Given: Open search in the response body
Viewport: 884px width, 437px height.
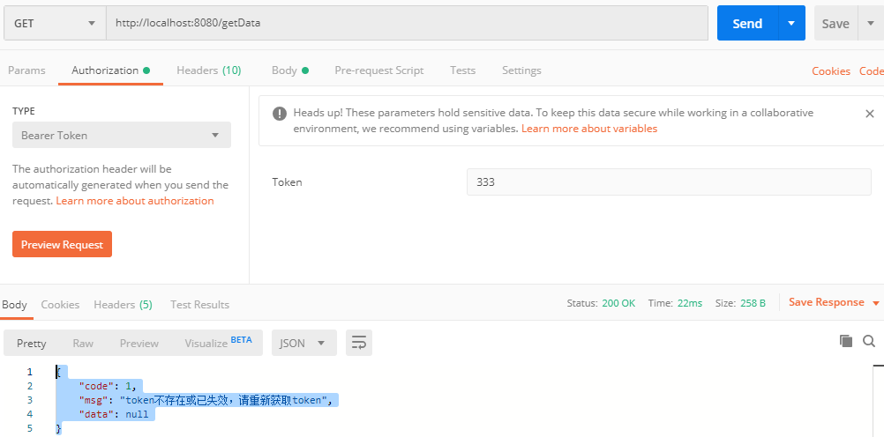Looking at the screenshot, I should coord(869,341).
